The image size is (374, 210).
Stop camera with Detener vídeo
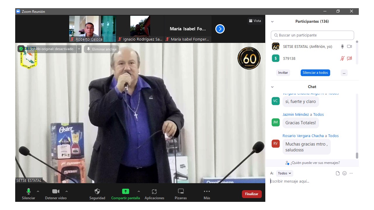coord(56,194)
